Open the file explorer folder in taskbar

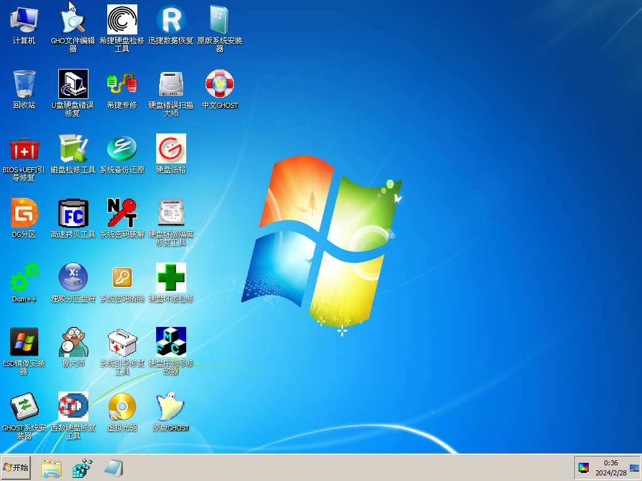click(51, 468)
